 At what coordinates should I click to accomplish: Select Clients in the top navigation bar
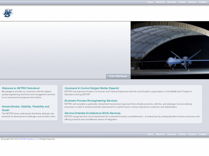[182, 2]
